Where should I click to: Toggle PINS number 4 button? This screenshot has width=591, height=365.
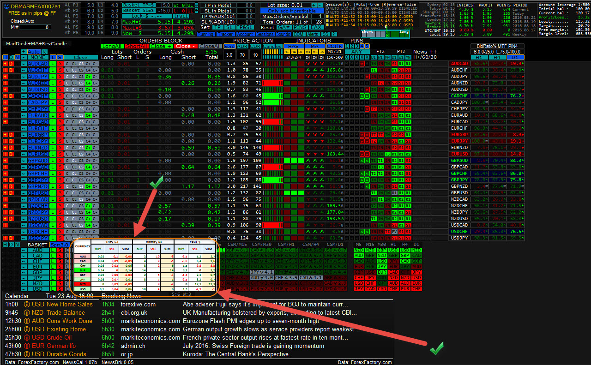(362, 46)
